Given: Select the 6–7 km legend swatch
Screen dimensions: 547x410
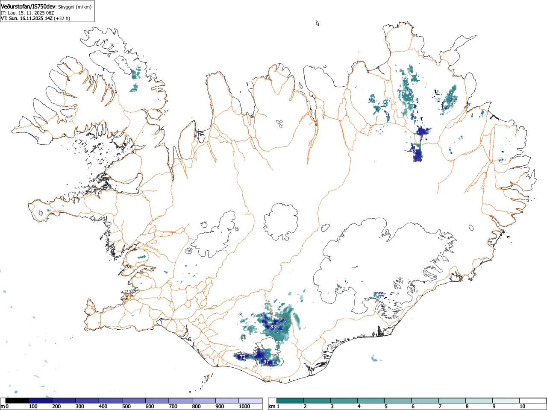Looking at the screenshot, I should [x=425, y=401].
